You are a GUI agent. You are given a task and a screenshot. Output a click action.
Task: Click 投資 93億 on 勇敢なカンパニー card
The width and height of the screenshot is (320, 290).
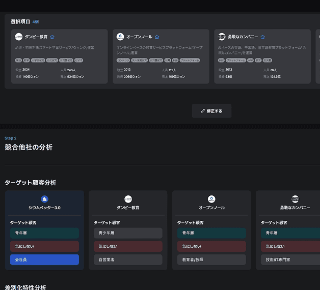(x=225, y=77)
